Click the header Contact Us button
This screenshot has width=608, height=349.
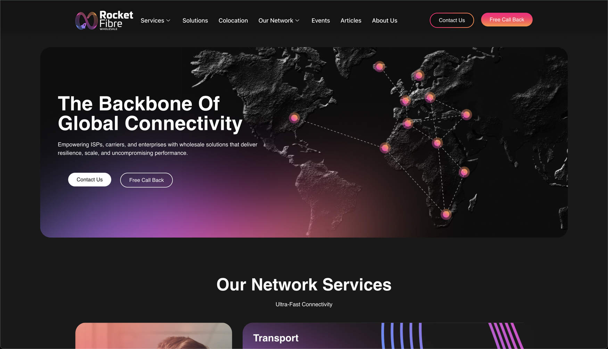click(452, 20)
